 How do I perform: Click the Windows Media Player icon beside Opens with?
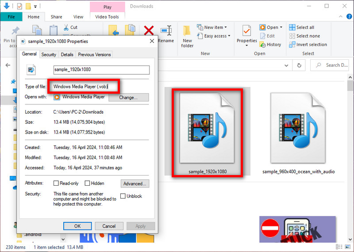(57, 97)
